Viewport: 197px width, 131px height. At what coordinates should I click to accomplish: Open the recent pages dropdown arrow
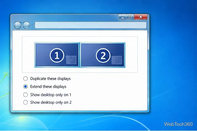pyautogui.click(x=32, y=25)
